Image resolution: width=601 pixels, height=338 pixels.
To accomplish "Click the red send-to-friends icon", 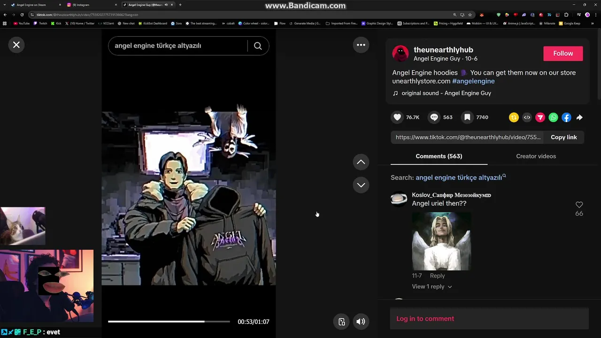I will click(540, 117).
